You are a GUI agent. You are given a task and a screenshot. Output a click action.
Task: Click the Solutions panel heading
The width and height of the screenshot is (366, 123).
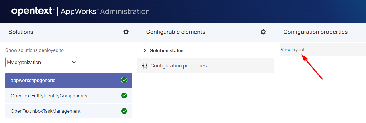click(x=21, y=32)
